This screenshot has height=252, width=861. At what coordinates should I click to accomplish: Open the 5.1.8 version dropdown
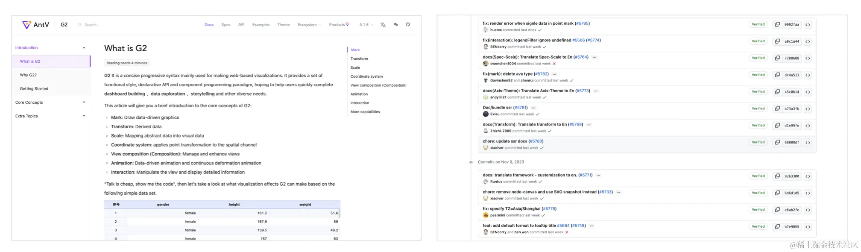366,25
